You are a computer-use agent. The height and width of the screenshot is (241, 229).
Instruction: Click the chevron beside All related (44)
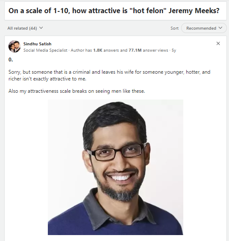pos(41,28)
